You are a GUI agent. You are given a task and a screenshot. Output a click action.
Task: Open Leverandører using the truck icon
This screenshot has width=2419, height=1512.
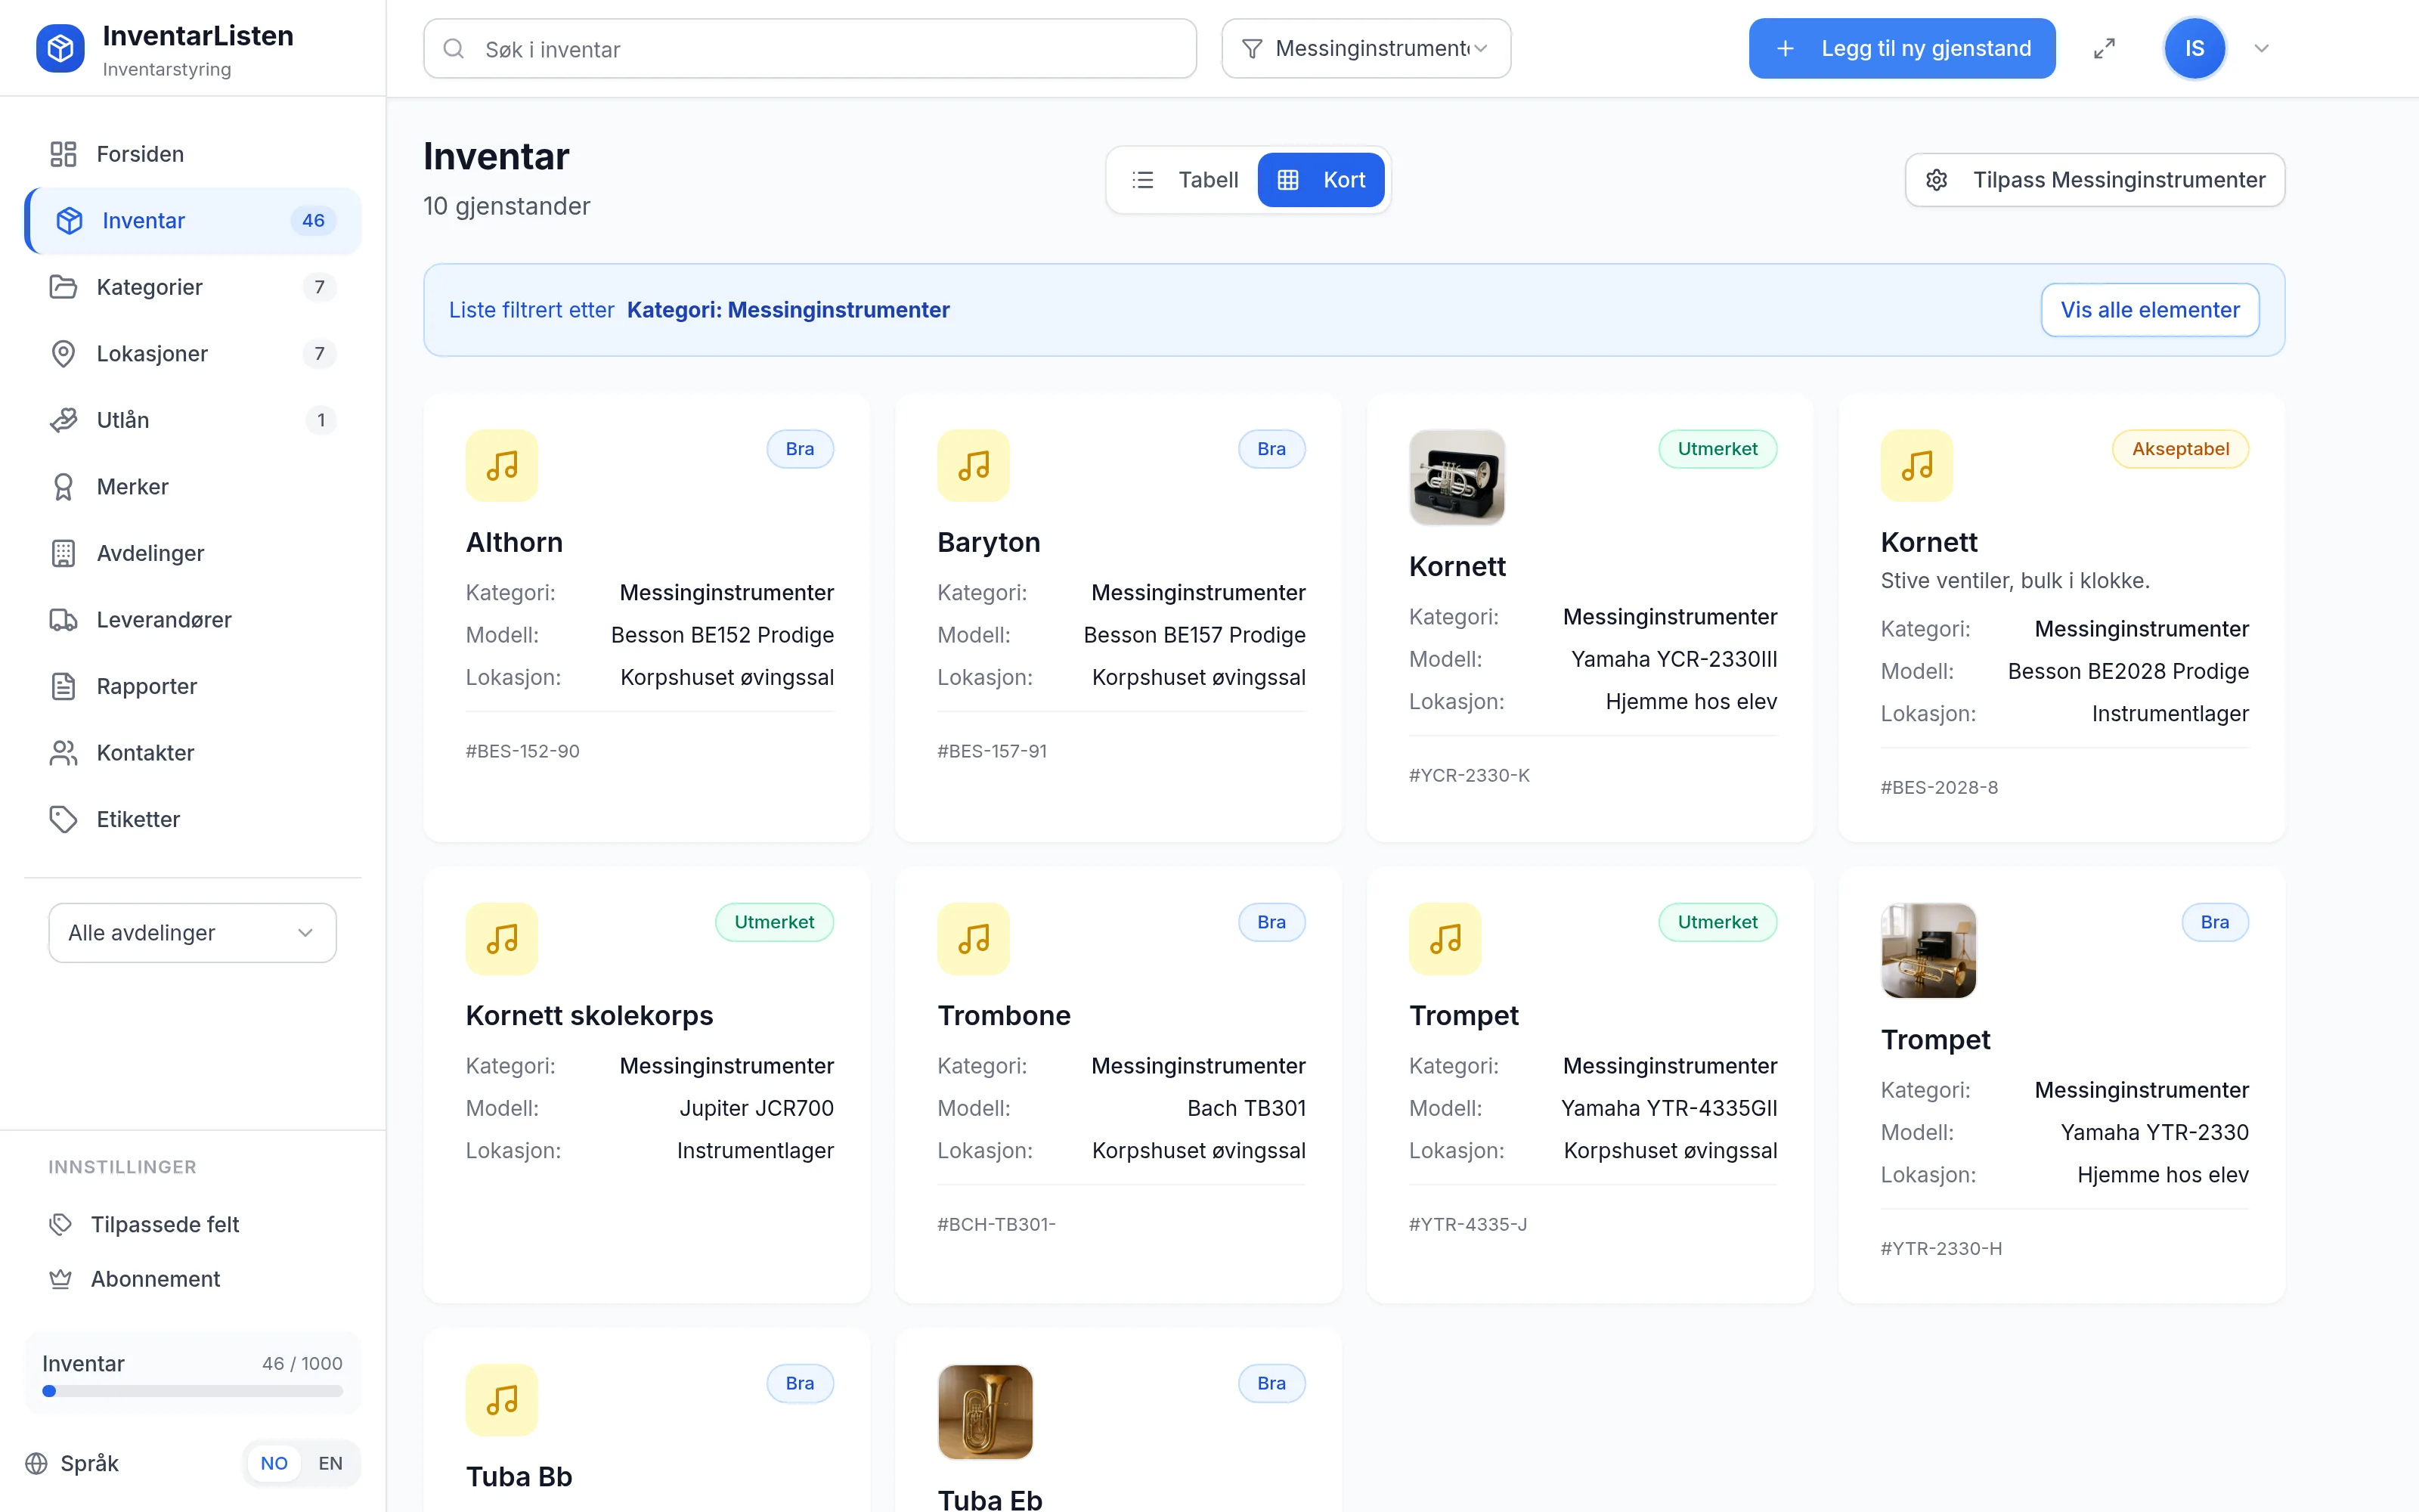[63, 620]
